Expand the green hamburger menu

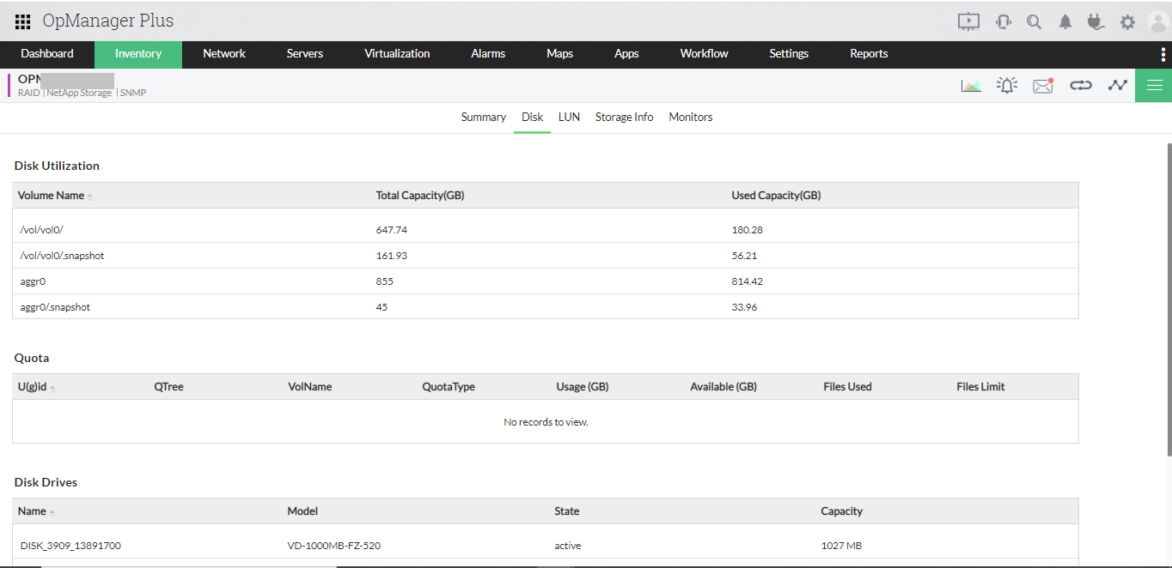tap(1154, 86)
